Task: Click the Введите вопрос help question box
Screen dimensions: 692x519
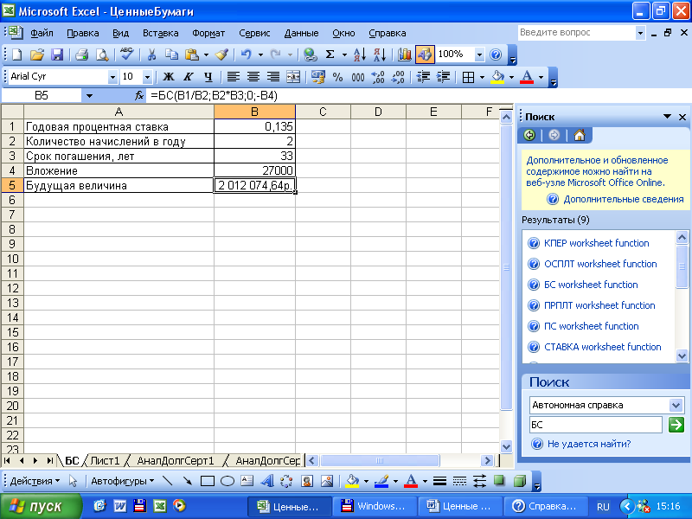Action: [576, 33]
